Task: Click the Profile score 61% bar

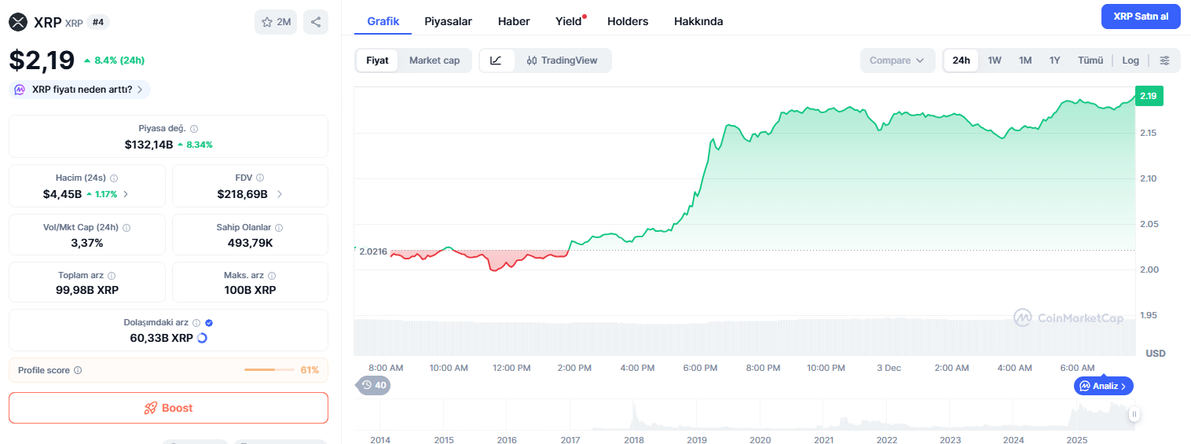Action: (x=271, y=369)
